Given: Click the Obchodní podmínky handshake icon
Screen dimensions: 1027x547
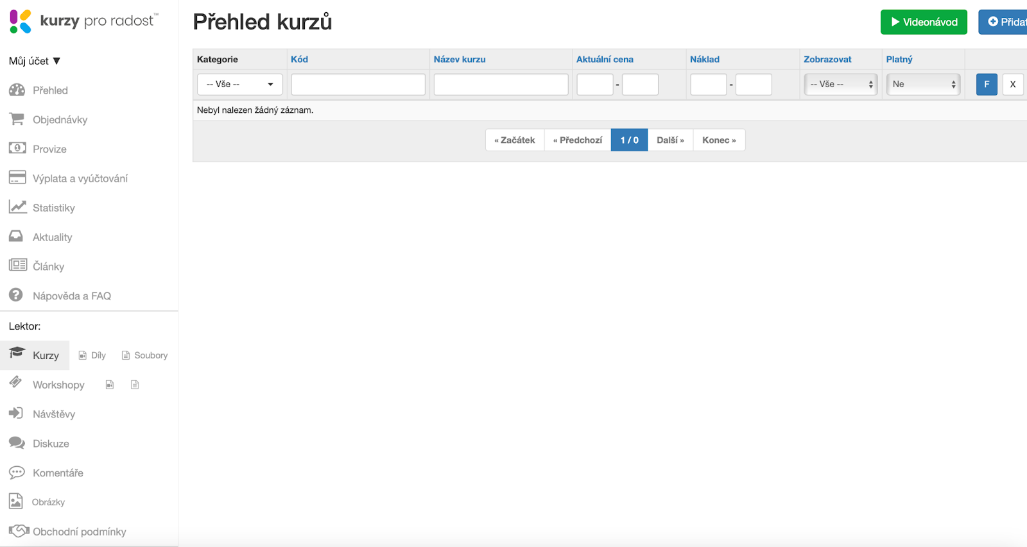Looking at the screenshot, I should (19, 530).
